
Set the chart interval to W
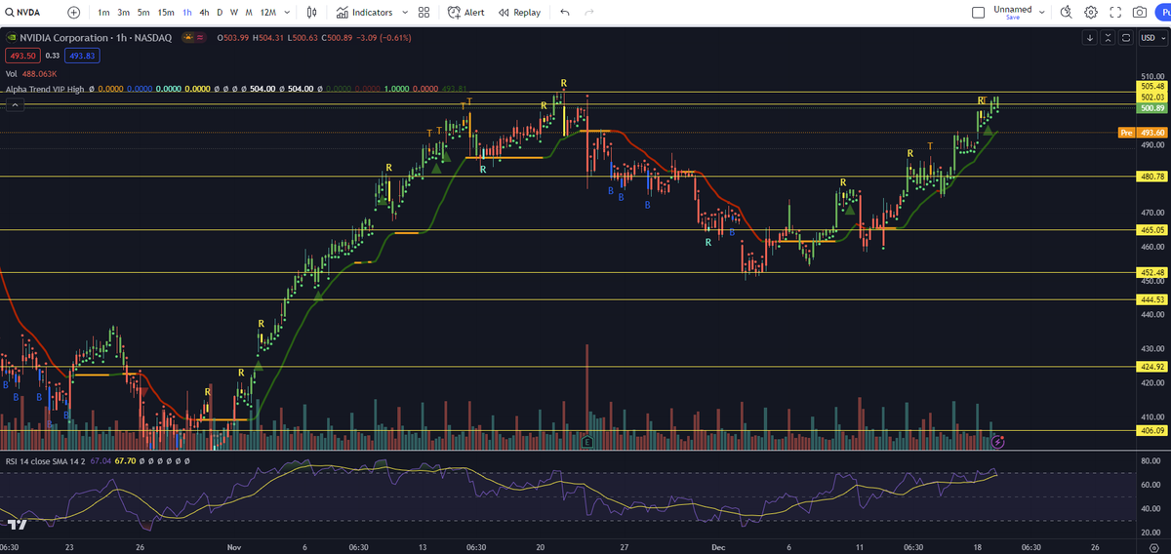[x=234, y=13]
